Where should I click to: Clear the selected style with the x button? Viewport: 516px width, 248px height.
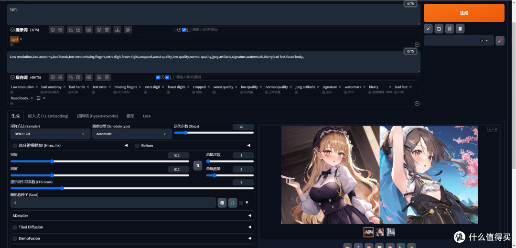click(x=482, y=41)
